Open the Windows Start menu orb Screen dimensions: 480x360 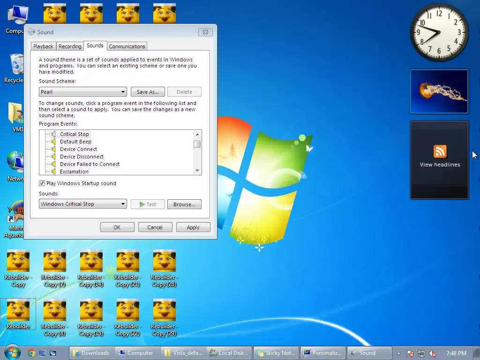tap(12, 352)
